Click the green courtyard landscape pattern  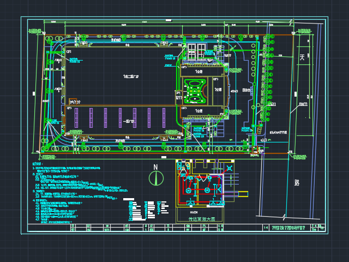(x=195, y=91)
